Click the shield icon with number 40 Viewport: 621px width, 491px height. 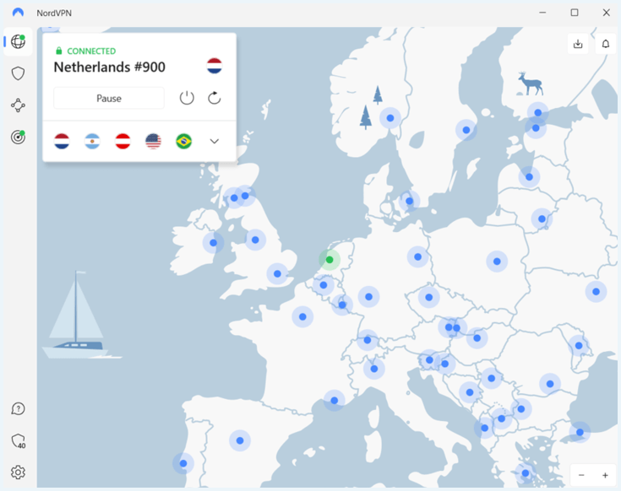point(19,440)
